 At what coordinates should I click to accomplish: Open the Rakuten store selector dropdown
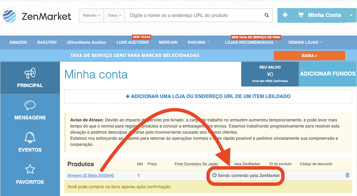(x=91, y=15)
